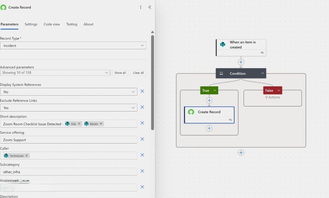Click into the Short description field

[x=68, y=124]
